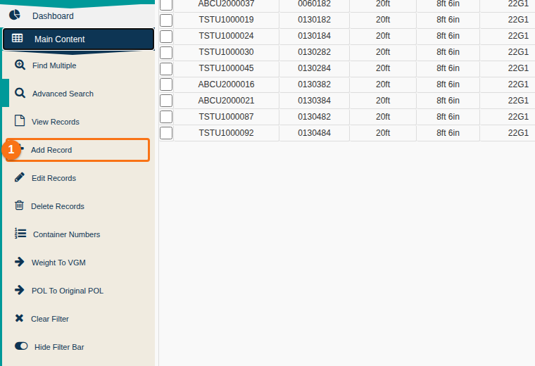Click container number TSTU1000045
The height and width of the screenshot is (366, 535).
pyautogui.click(x=226, y=68)
